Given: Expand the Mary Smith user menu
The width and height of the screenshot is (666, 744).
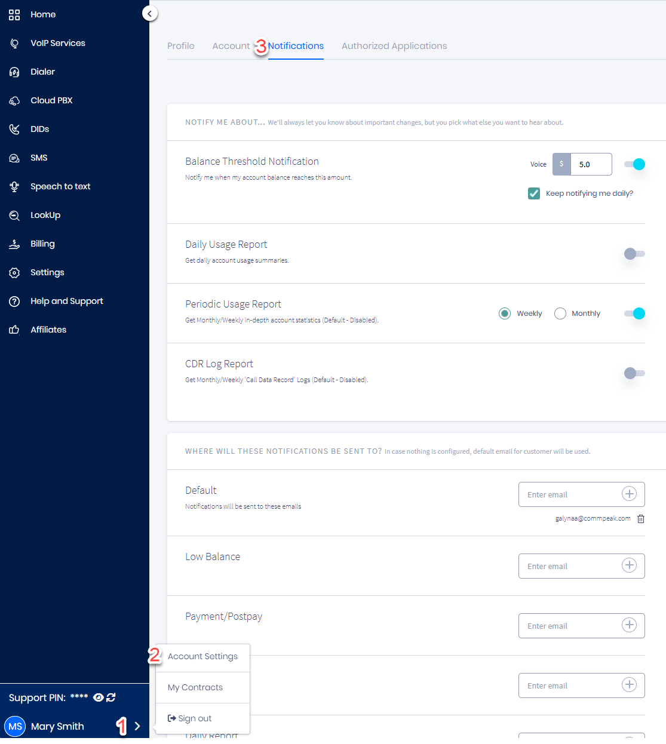Looking at the screenshot, I should (x=137, y=726).
